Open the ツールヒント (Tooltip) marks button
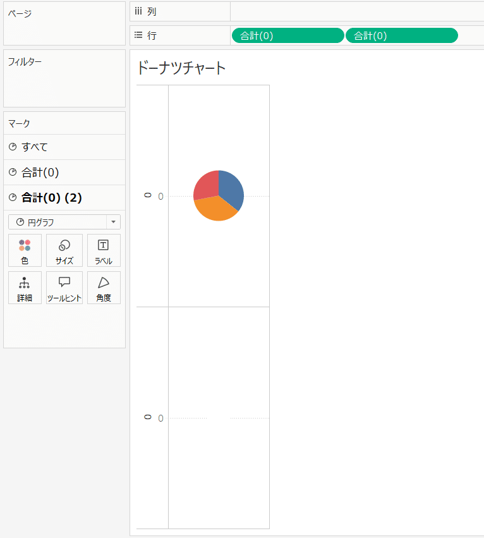The height and width of the screenshot is (538, 484). [64, 288]
